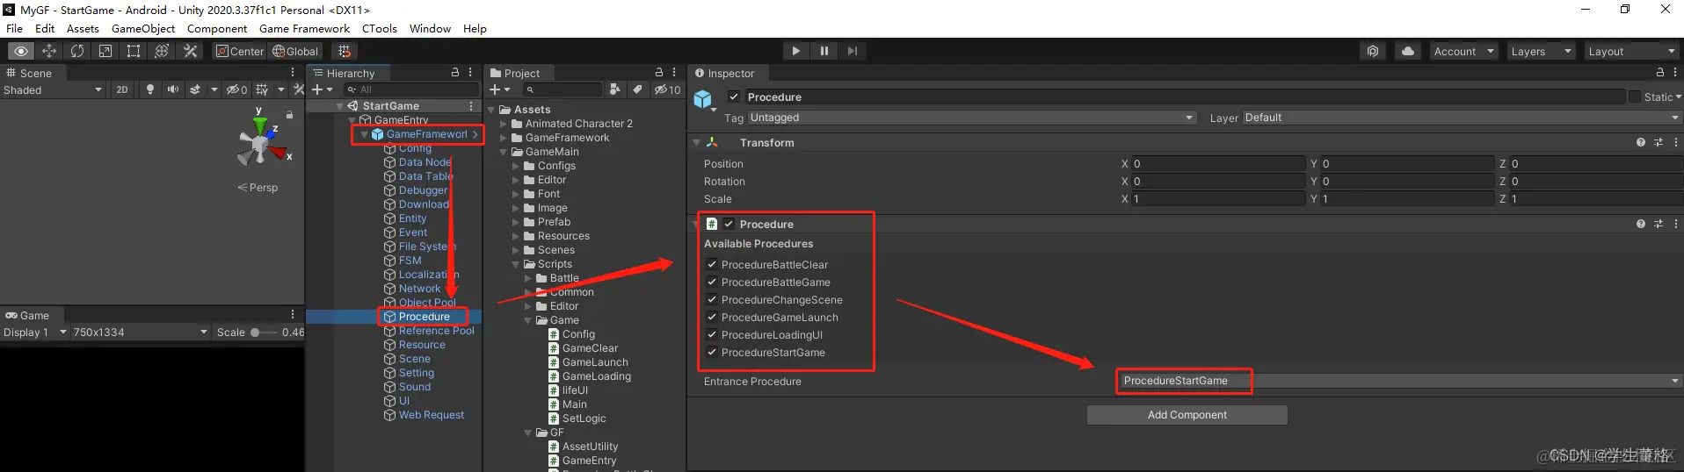
Task: Uncheck ProcedureGameLaunch
Action: pyautogui.click(x=712, y=317)
